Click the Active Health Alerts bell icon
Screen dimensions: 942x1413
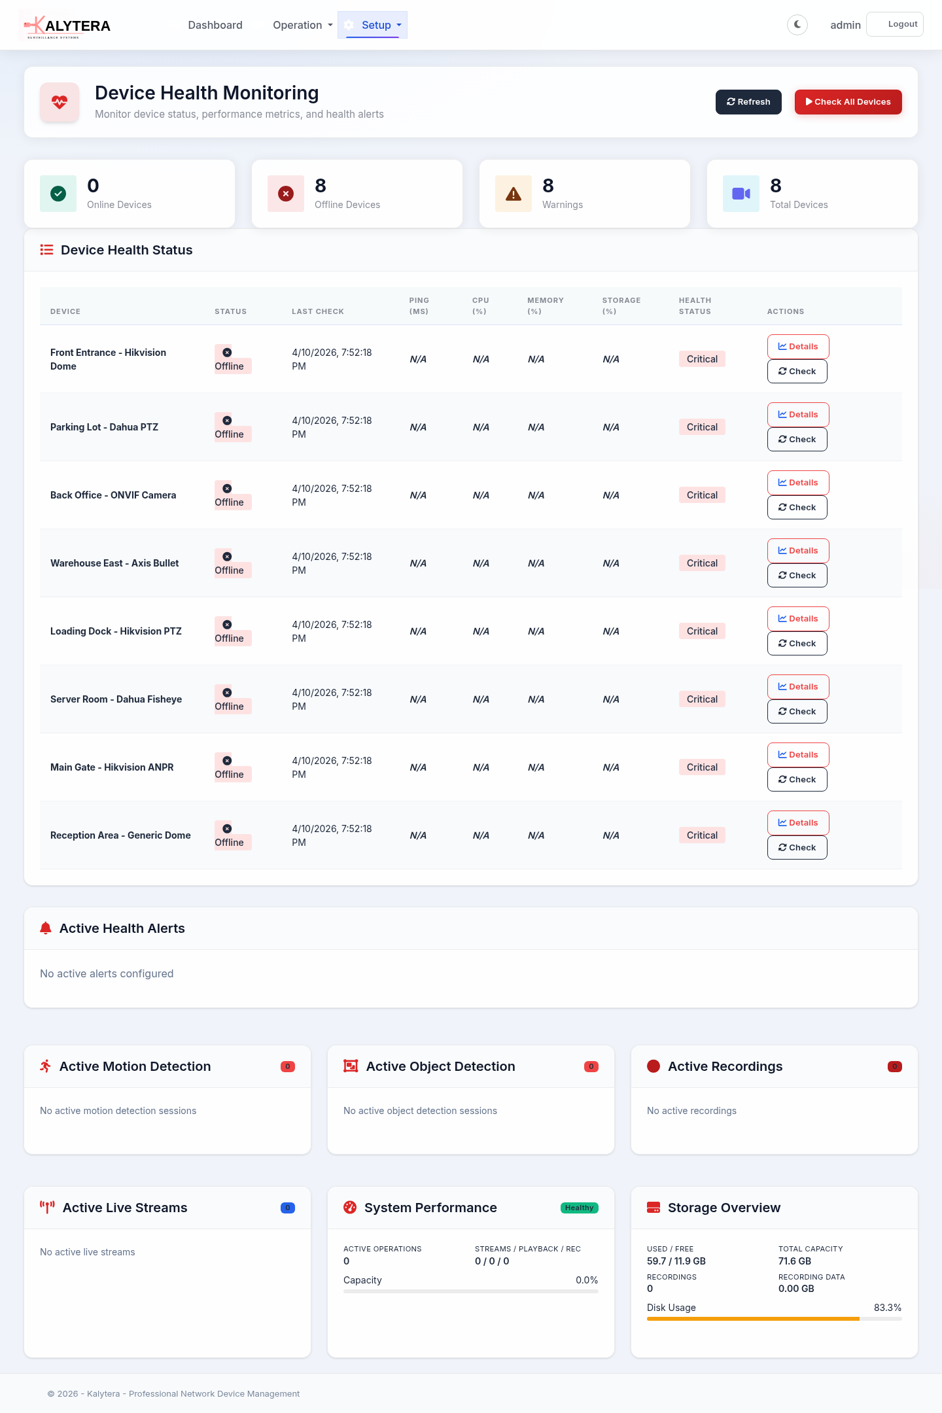click(46, 928)
